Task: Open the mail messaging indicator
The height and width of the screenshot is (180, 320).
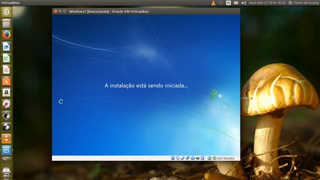Action: click(236, 3)
